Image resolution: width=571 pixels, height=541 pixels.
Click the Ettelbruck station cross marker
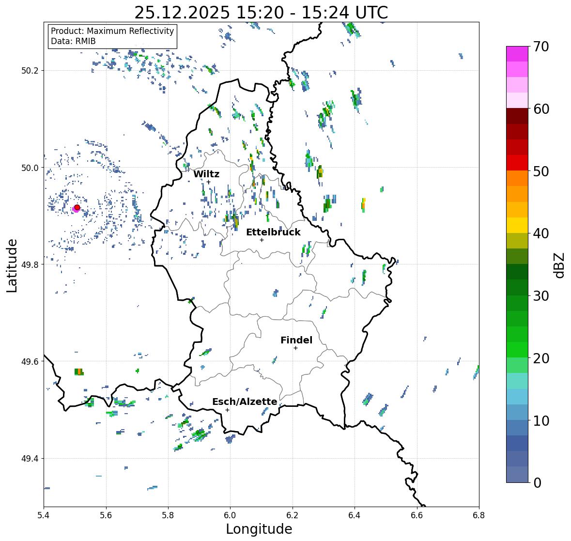tap(262, 240)
